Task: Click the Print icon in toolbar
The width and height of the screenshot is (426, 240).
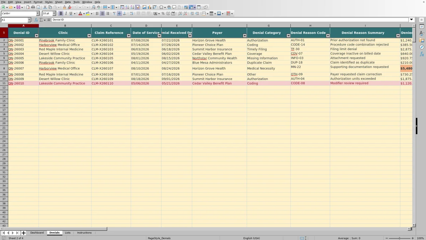Action: click(x=33, y=7)
